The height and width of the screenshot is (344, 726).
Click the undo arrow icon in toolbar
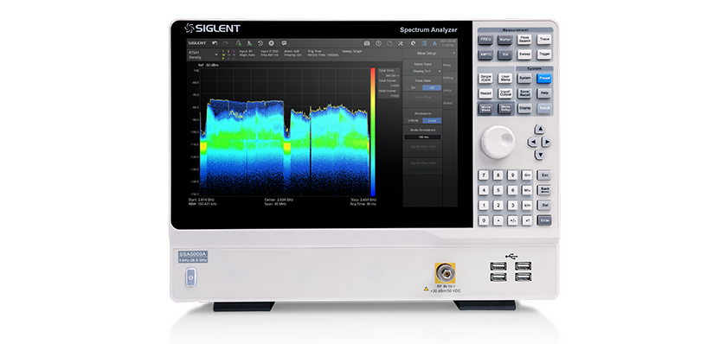[215, 43]
